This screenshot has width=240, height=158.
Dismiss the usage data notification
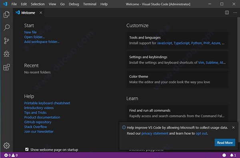point(233,127)
